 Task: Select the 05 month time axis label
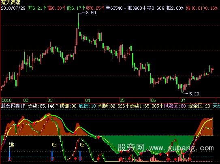[122, 100]
